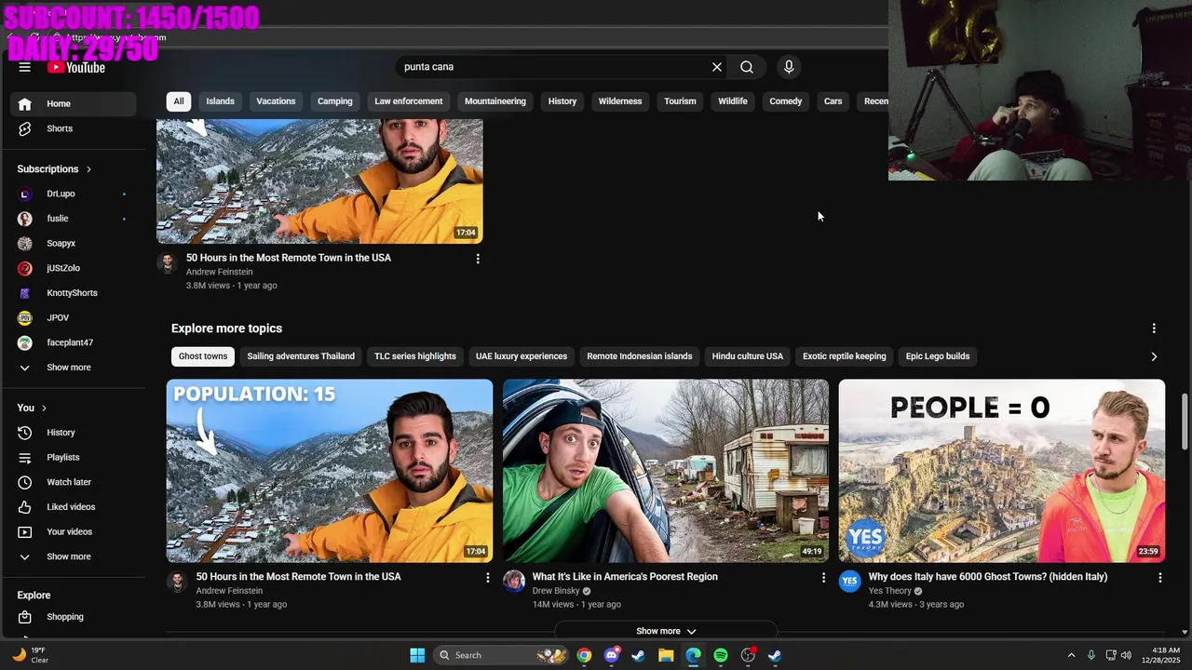The image size is (1192, 670).
Task: Select the Mountaineering filter chip
Action: (495, 101)
